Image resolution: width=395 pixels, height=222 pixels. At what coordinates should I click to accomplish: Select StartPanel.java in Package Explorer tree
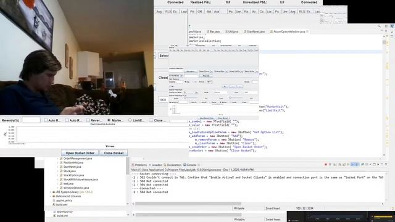point(72,167)
